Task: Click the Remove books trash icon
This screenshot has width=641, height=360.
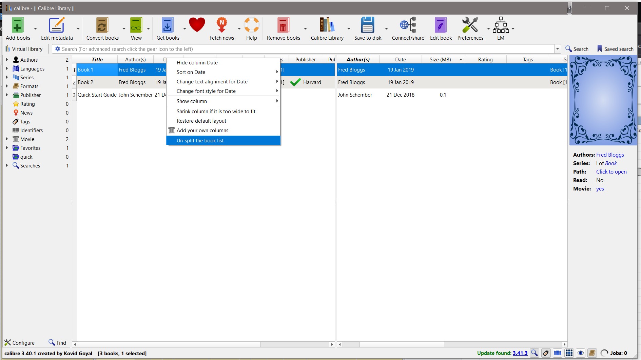Action: pos(283,25)
